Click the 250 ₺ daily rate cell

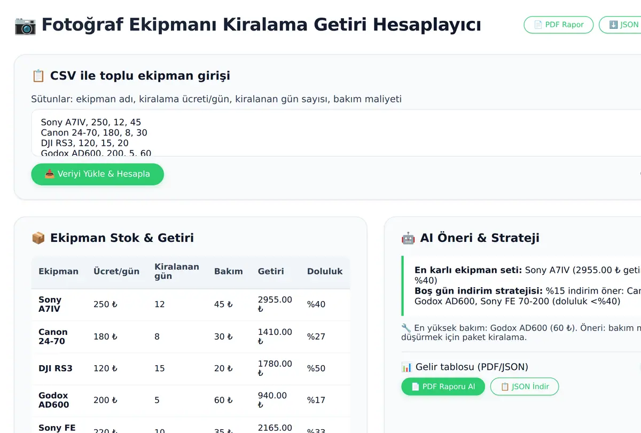pos(105,304)
